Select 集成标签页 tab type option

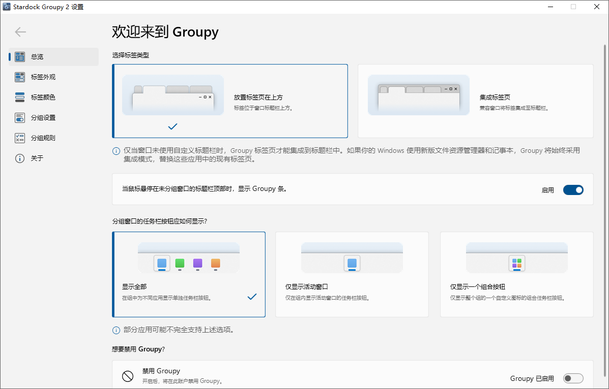point(475,101)
